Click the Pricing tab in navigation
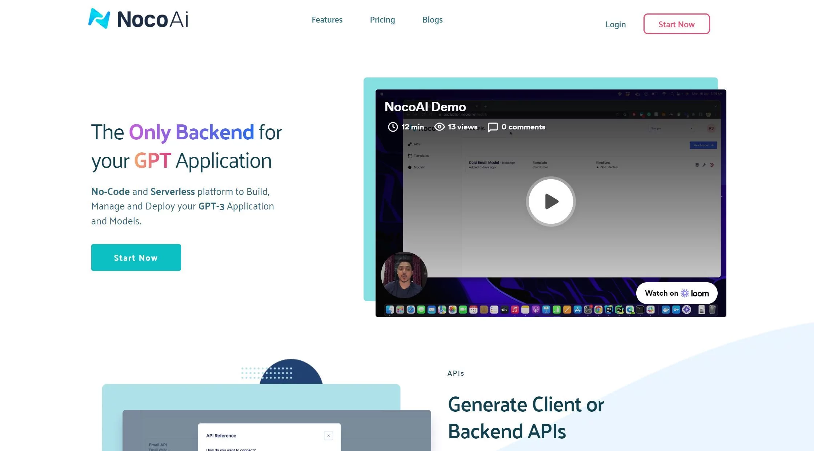The width and height of the screenshot is (814, 451). [x=382, y=19]
